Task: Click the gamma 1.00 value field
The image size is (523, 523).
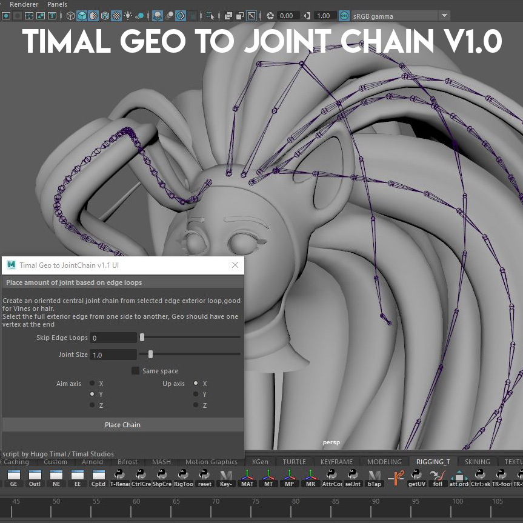Action: tap(324, 16)
